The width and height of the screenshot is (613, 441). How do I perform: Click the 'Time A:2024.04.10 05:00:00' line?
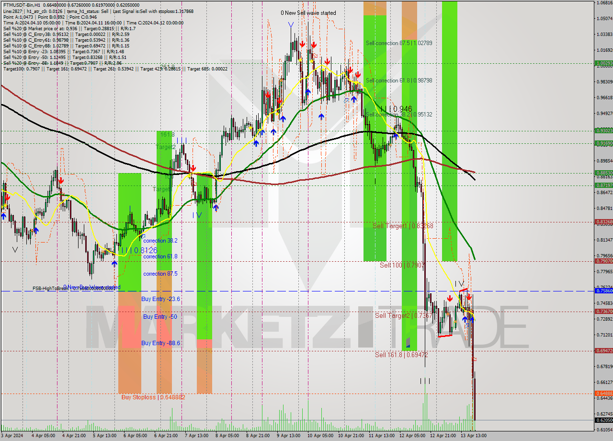(93, 23)
